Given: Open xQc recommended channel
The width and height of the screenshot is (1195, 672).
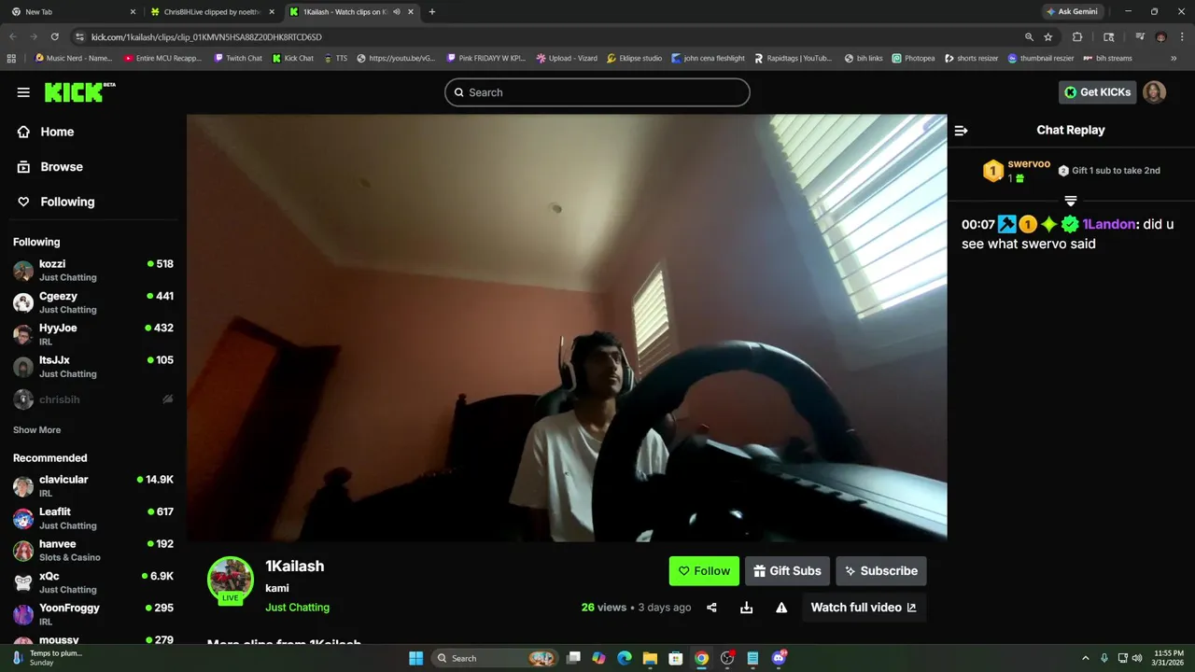Looking at the screenshot, I should tap(93, 582).
